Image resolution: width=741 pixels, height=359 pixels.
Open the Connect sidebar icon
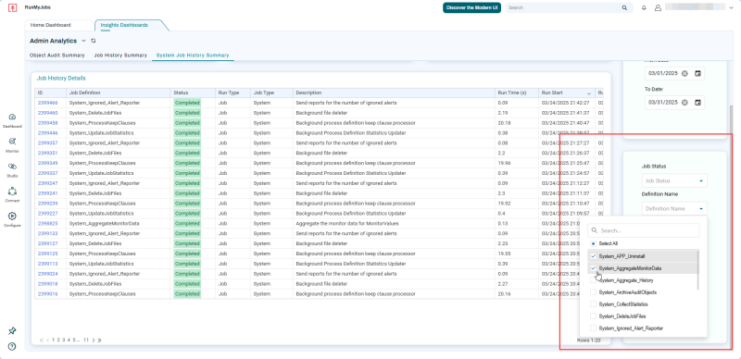pyautogui.click(x=12, y=192)
